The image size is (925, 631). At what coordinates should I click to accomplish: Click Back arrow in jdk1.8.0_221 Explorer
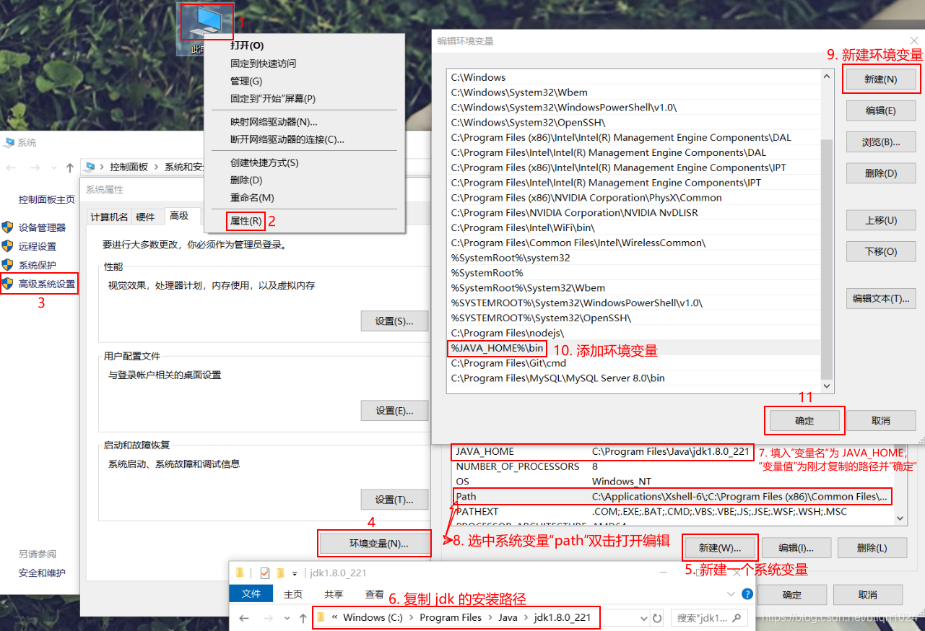point(244,619)
